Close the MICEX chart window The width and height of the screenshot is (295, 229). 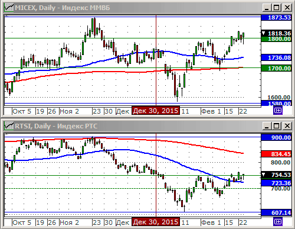tap(287, 8)
